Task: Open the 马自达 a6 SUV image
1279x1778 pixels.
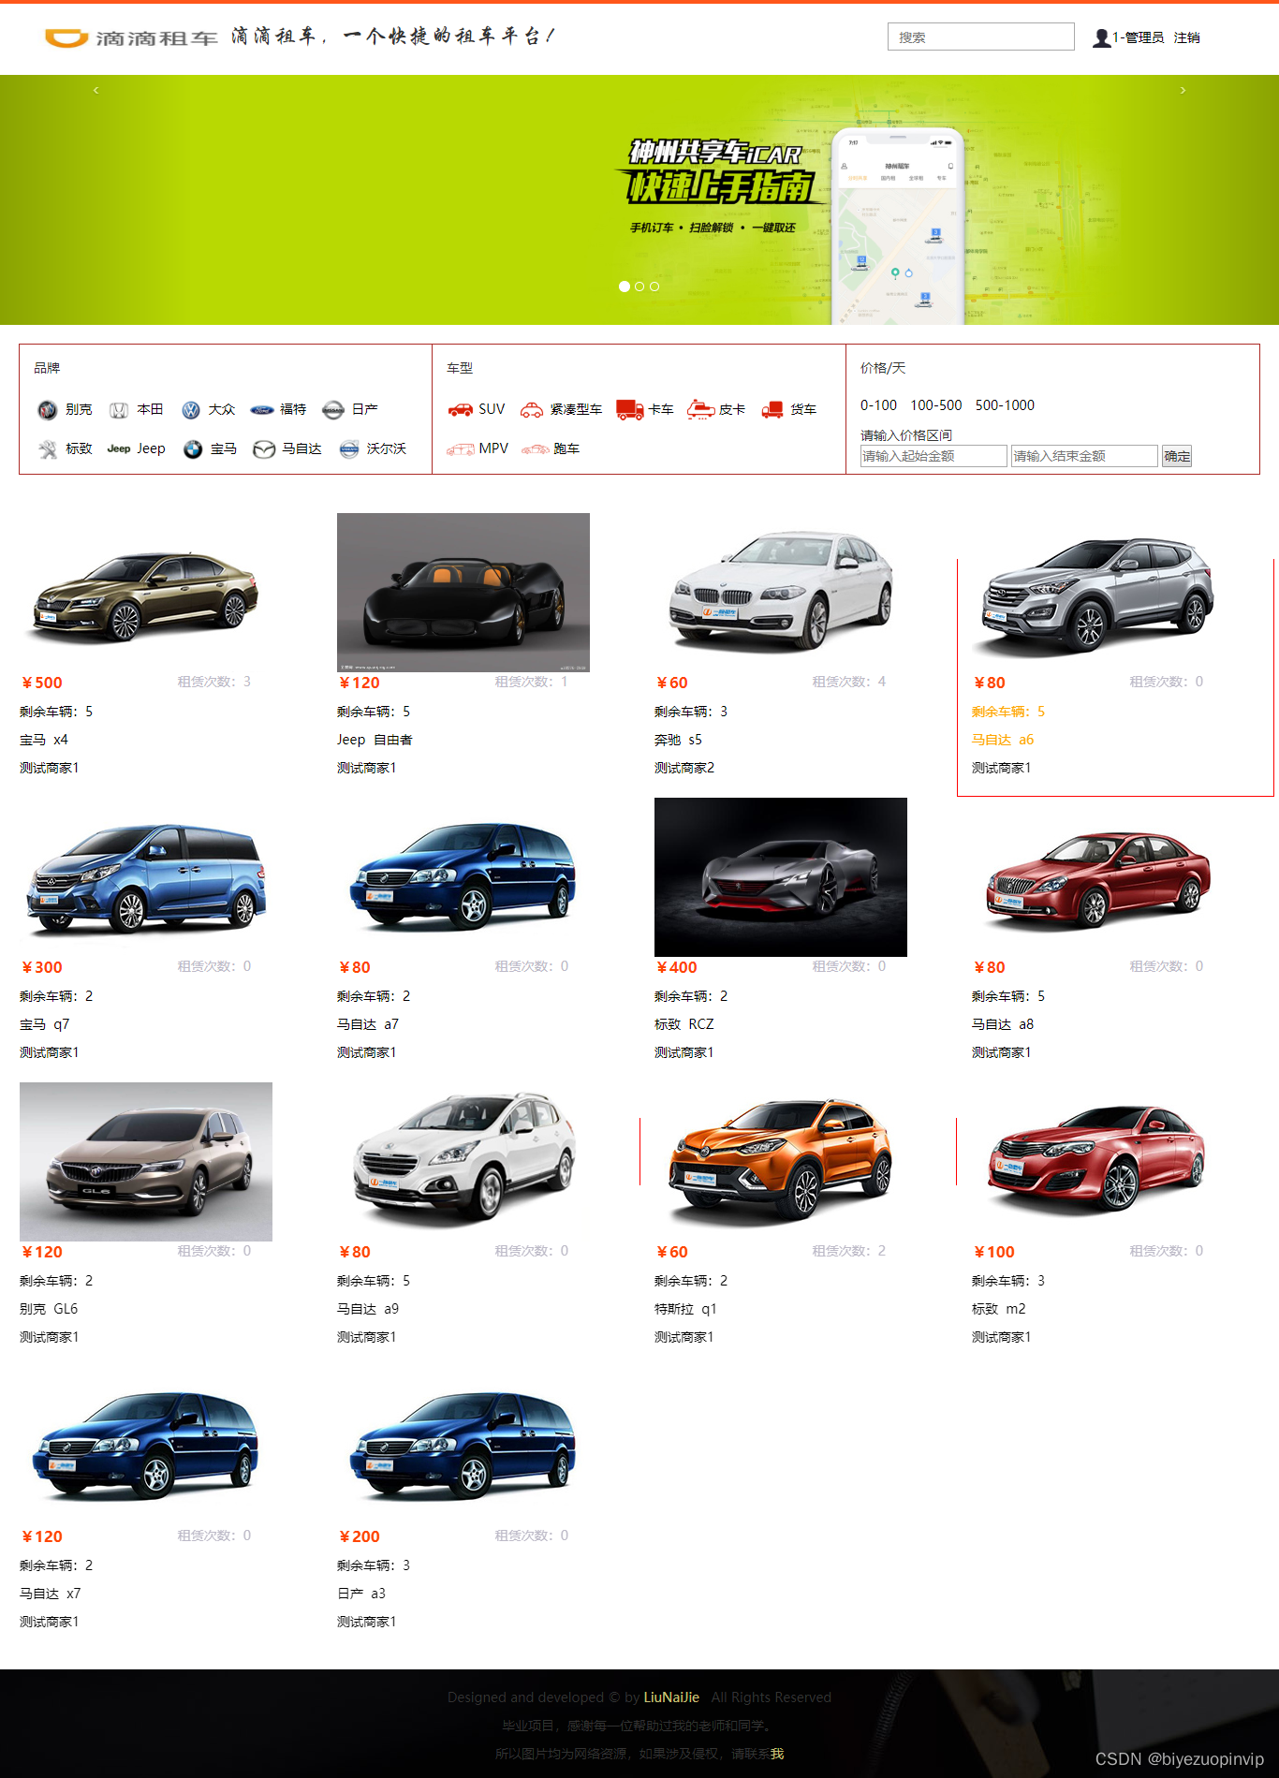Action: [x=1098, y=593]
